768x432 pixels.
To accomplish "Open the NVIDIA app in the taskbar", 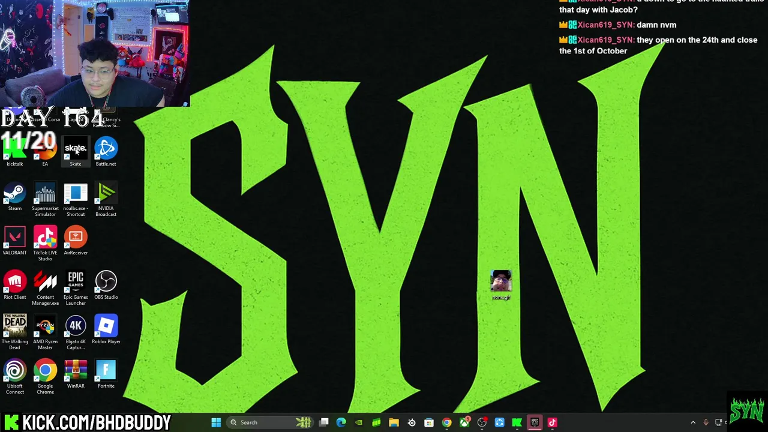I will pos(359,422).
